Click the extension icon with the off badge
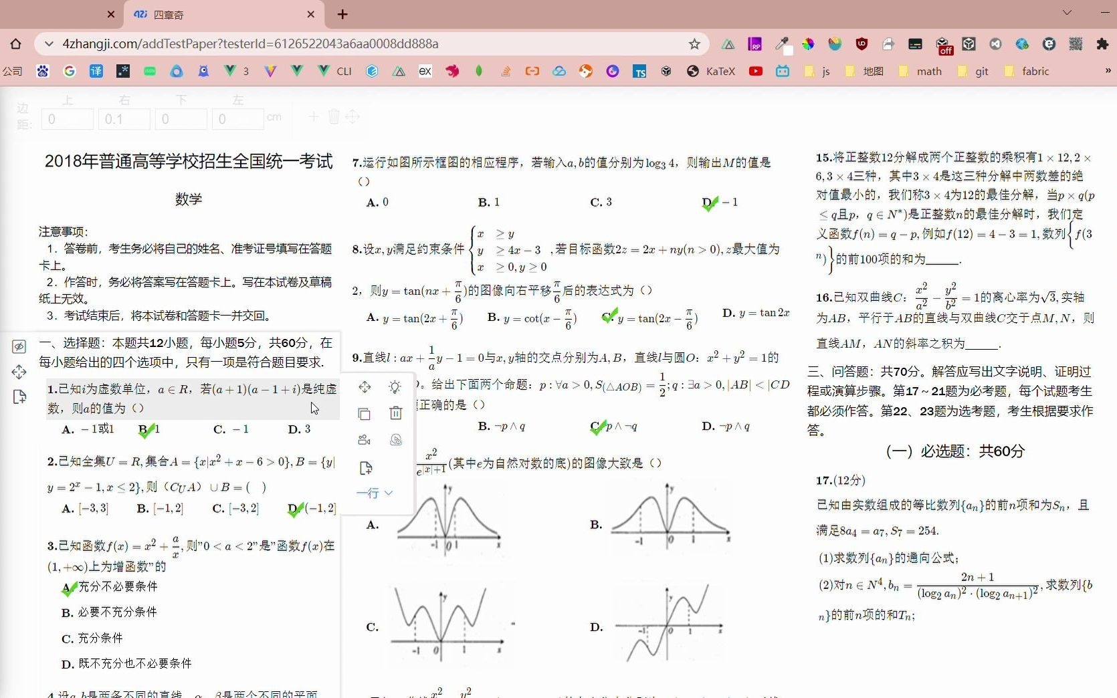This screenshot has height=698, width=1117. (944, 45)
